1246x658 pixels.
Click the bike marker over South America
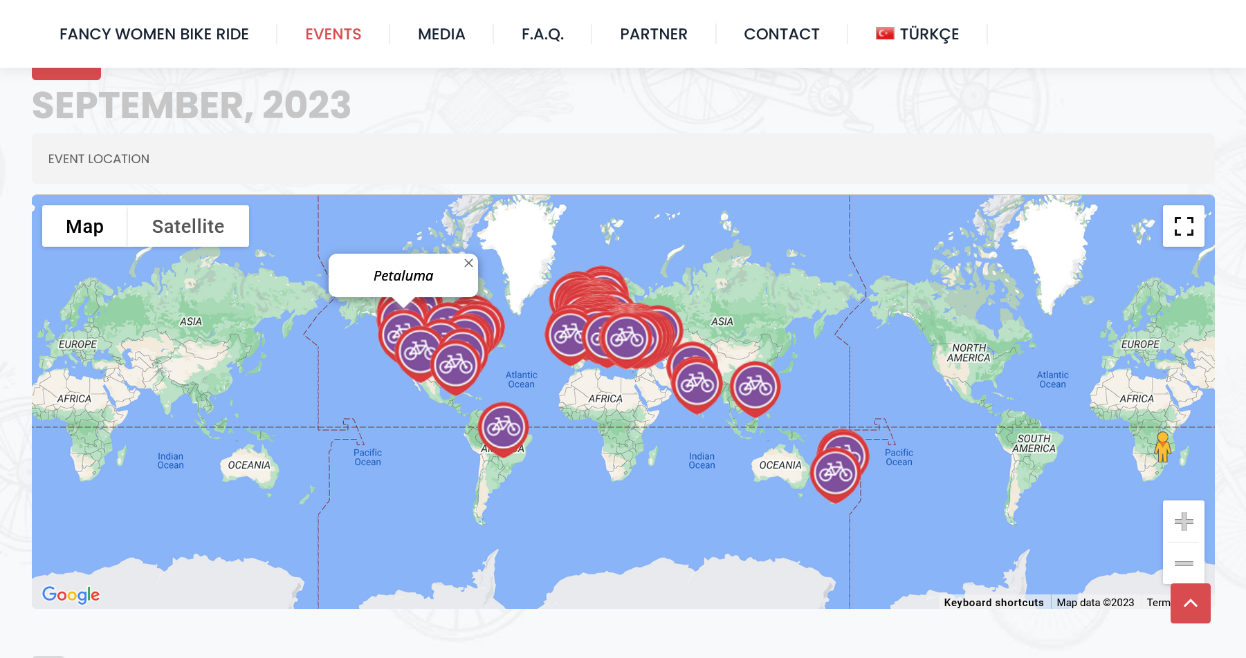[x=504, y=428]
